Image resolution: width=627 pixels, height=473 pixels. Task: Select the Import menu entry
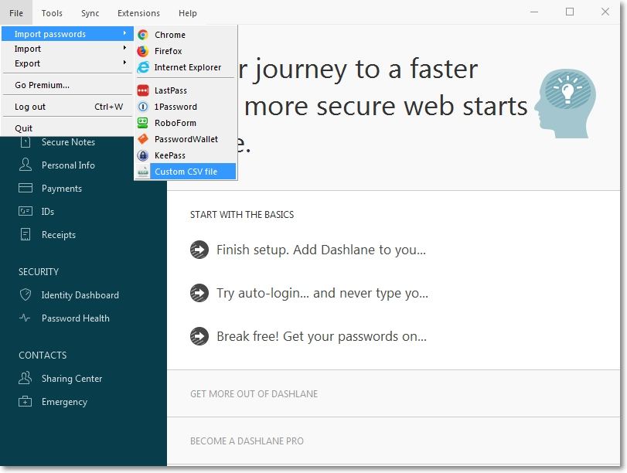click(x=67, y=49)
